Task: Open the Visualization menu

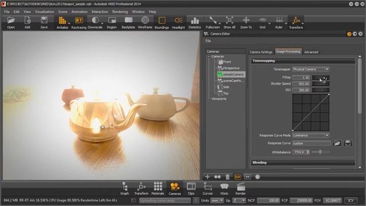Action: (45, 11)
